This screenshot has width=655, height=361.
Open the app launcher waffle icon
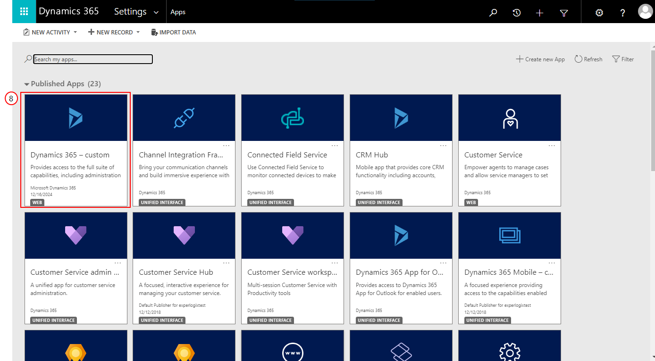(24, 12)
